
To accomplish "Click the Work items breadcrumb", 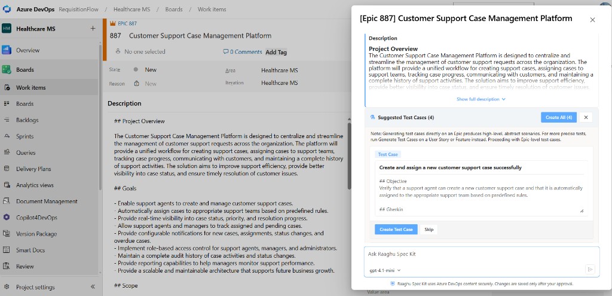I will (212, 10).
